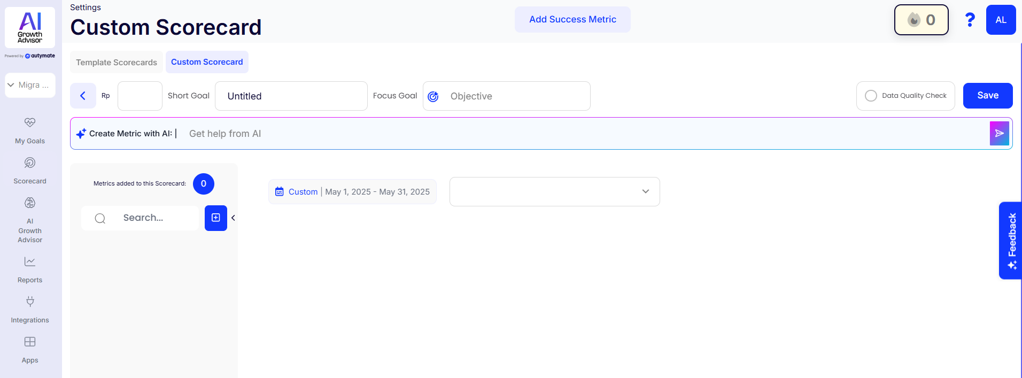This screenshot has height=378, width=1022.
Task: Send the AI metric prompt
Action: (999, 134)
